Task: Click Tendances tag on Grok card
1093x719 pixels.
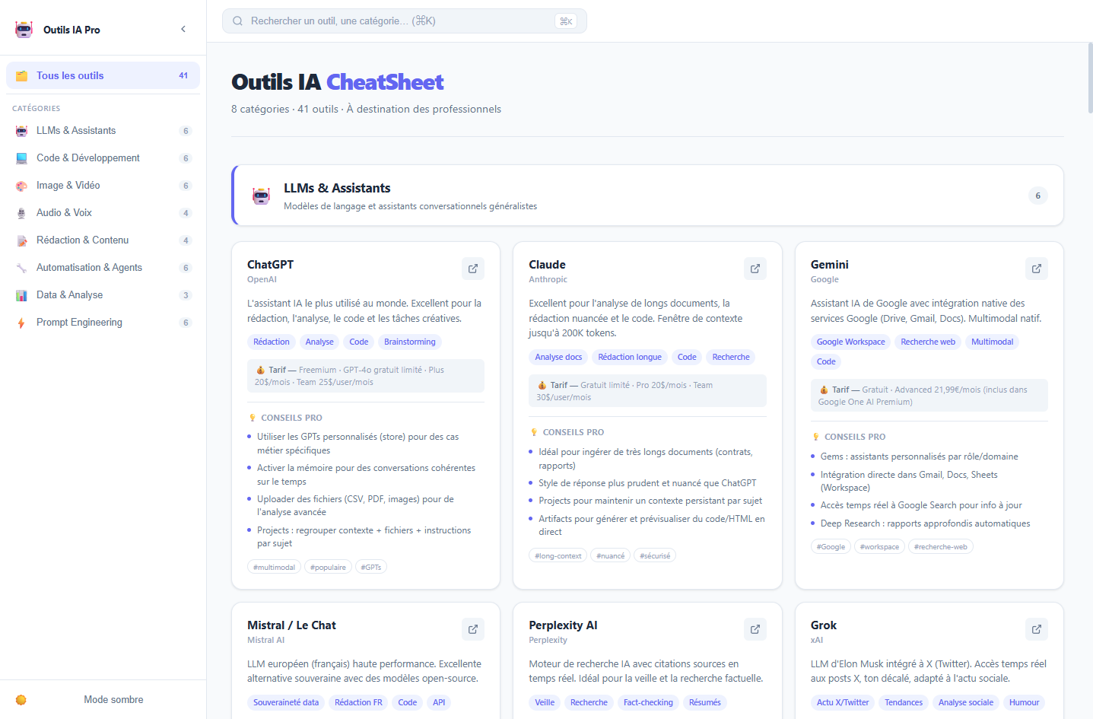Action: (x=904, y=703)
